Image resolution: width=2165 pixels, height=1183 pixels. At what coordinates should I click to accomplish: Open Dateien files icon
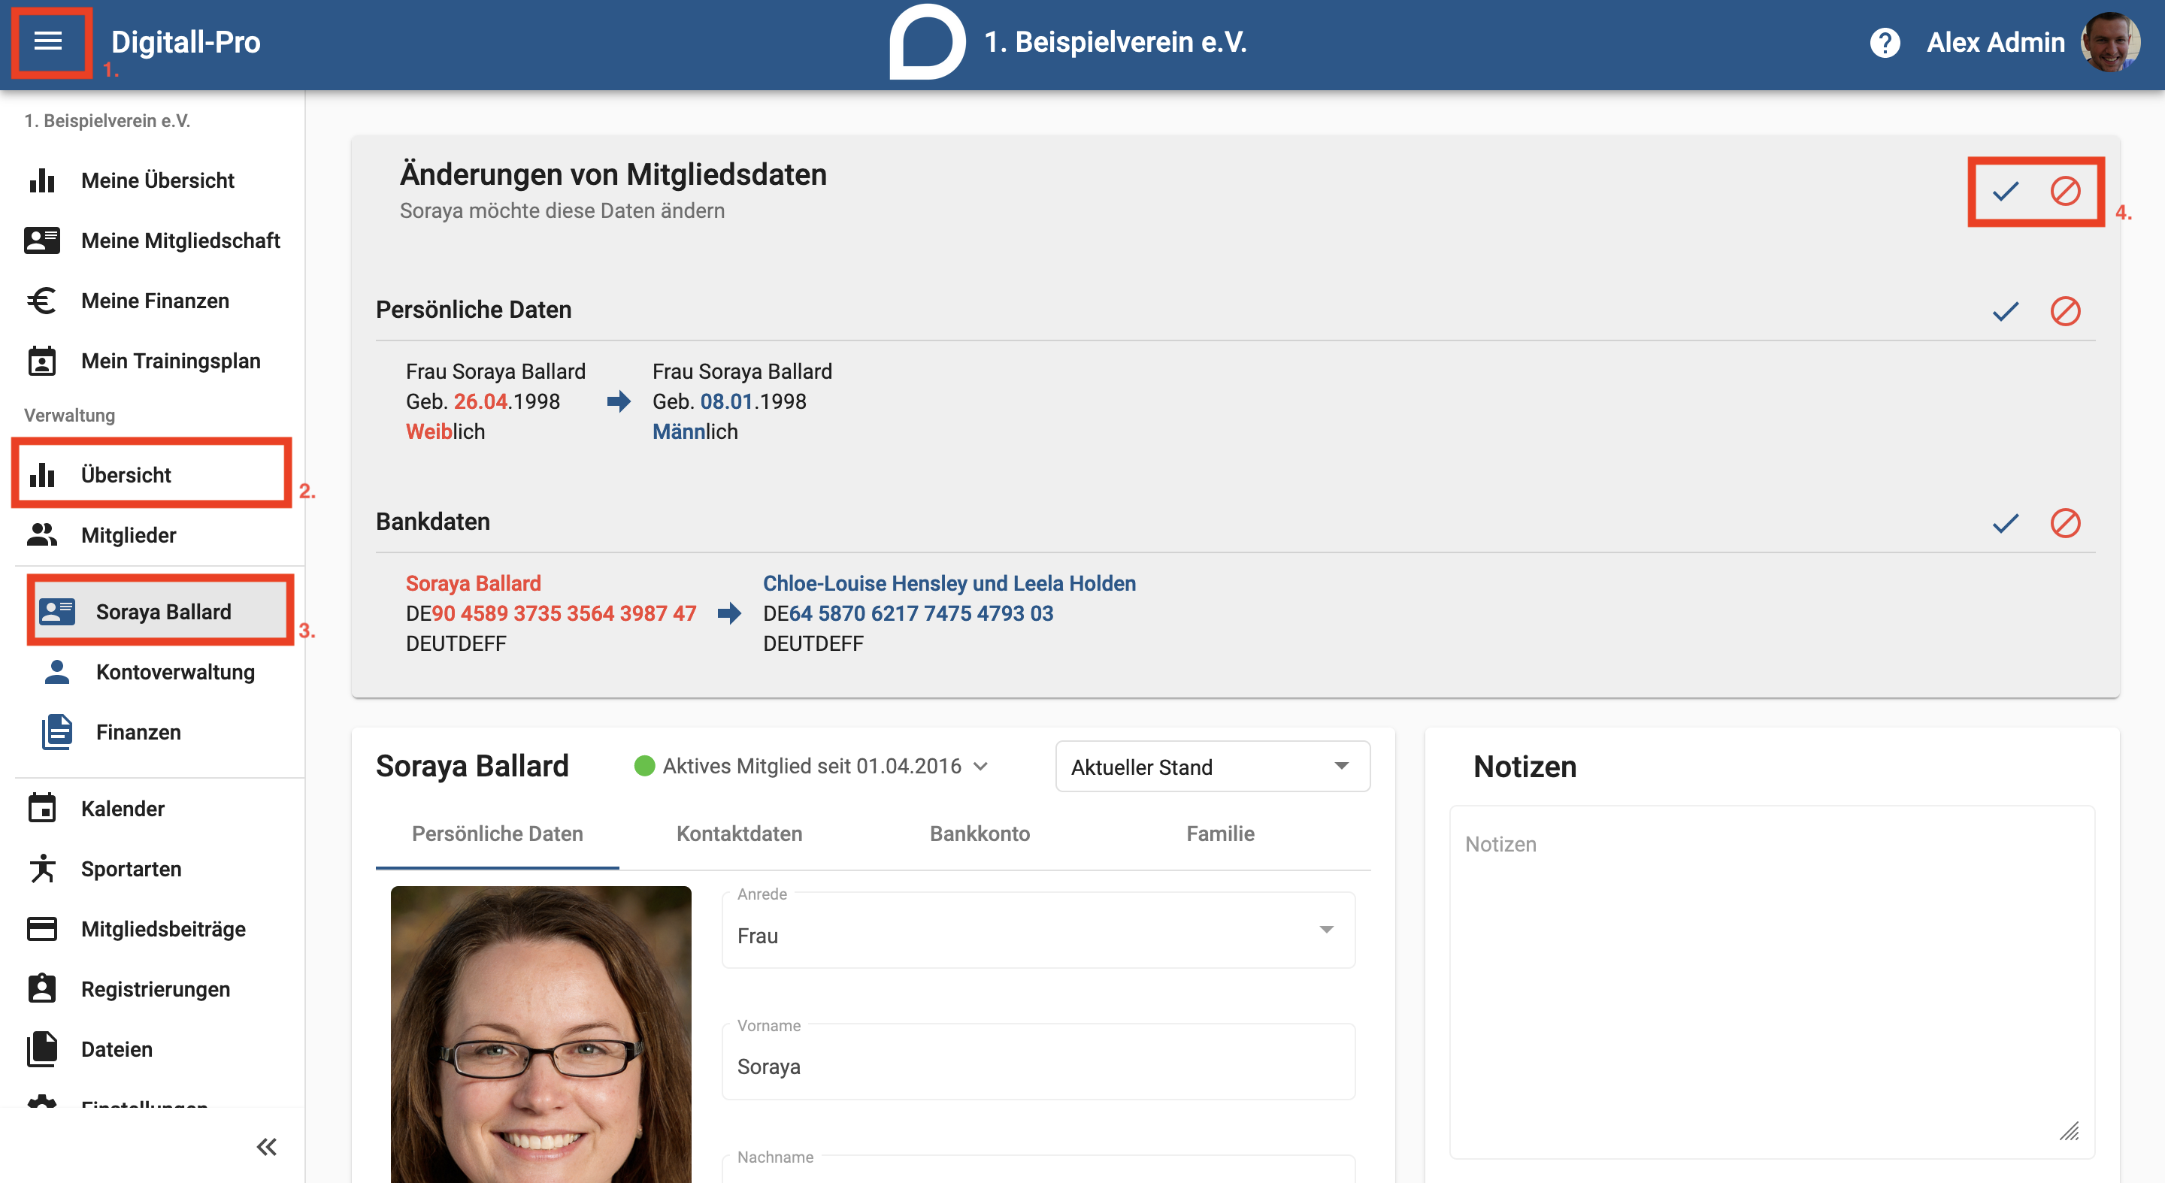click(42, 1049)
